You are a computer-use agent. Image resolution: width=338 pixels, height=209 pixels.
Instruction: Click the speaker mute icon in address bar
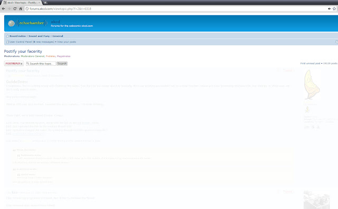tap(330, 9)
